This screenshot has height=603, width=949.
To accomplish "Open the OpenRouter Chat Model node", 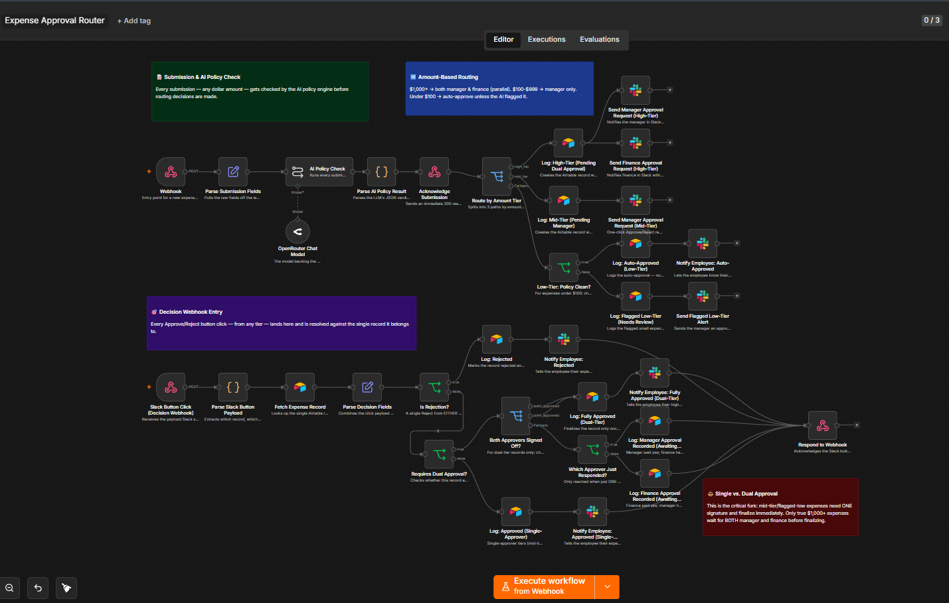I will (298, 232).
